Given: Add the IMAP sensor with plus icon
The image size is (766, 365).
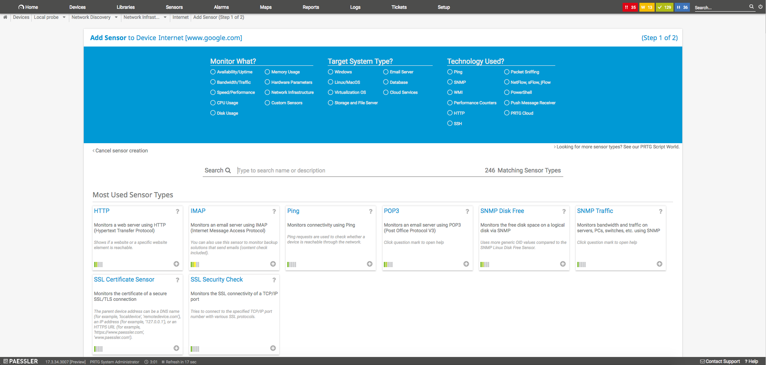Looking at the screenshot, I should 273,264.
